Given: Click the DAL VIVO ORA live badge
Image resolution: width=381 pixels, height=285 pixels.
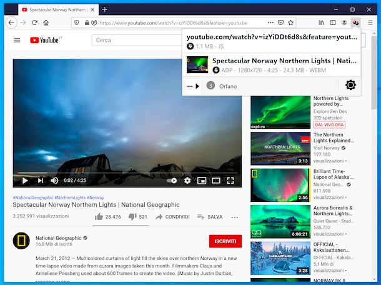Looking at the screenshot, I should (329, 125).
